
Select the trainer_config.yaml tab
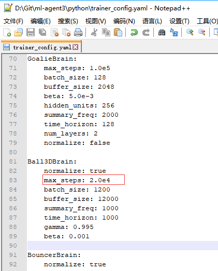click(41, 47)
